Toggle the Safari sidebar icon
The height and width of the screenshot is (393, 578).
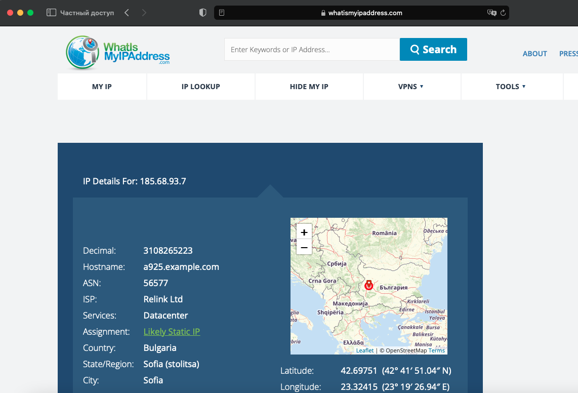tap(51, 13)
